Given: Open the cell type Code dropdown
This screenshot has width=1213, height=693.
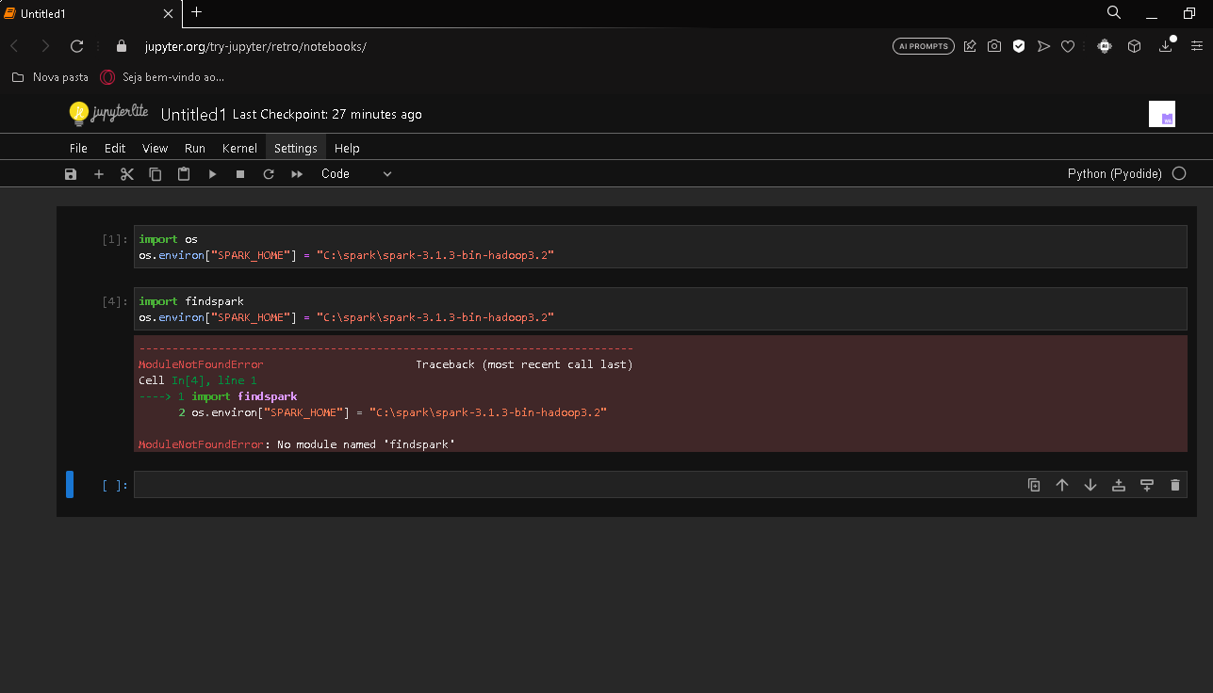Looking at the screenshot, I should (x=356, y=174).
